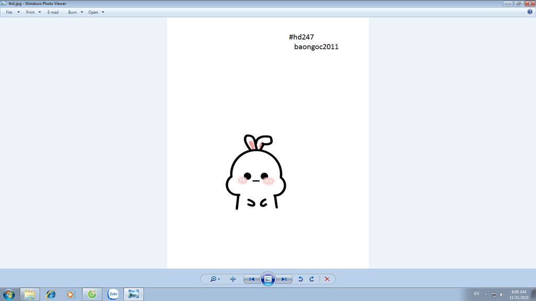Click the Actual Size fit button
The image size is (536, 301).
click(233, 279)
